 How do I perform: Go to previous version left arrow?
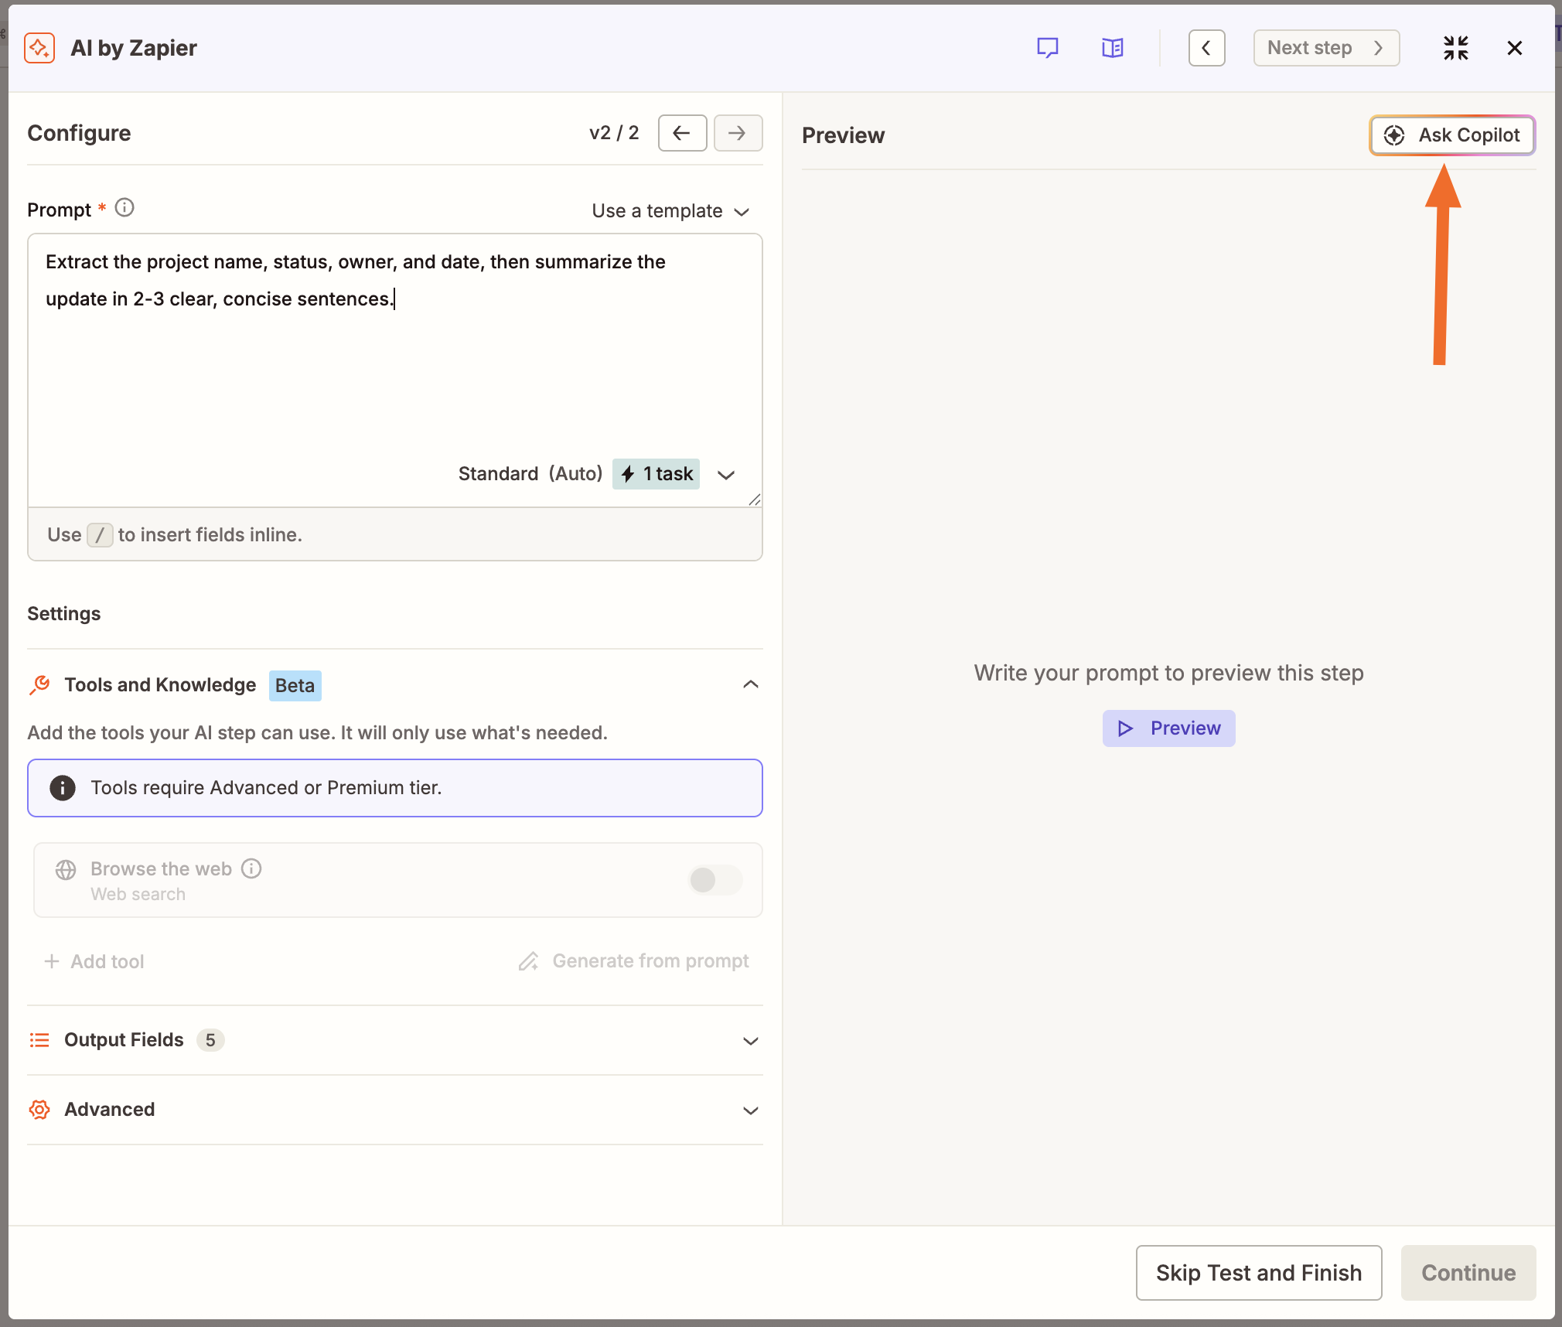pos(682,133)
